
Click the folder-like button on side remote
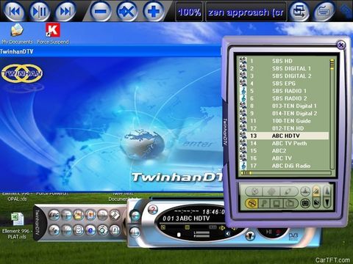[79, 215]
